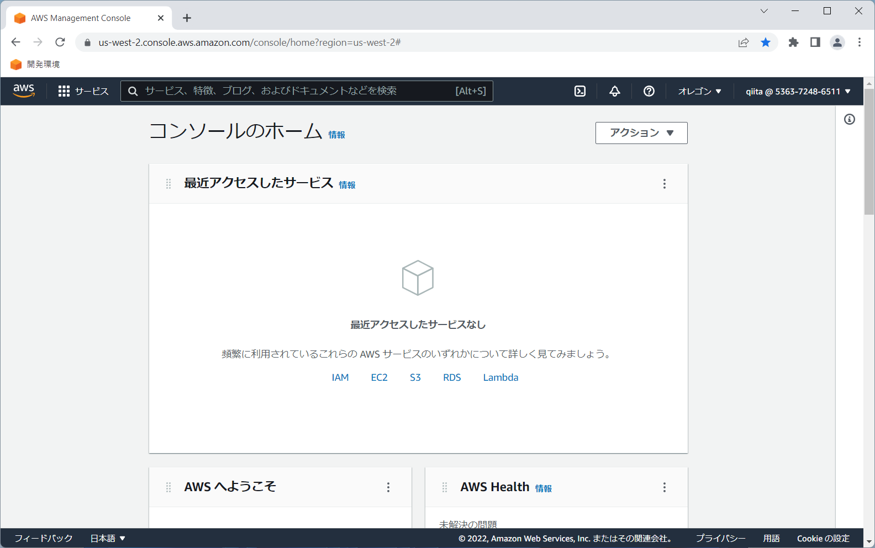The image size is (875, 548).
Task: Open AWS CloudShell terminal icon
Action: (580, 91)
